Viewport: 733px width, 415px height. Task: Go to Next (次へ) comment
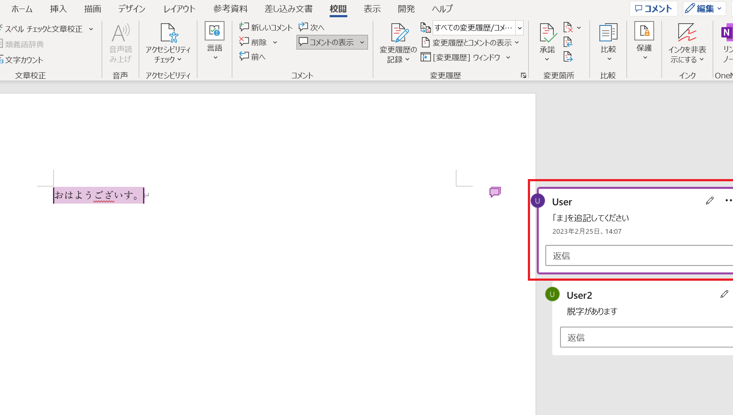pyautogui.click(x=312, y=27)
